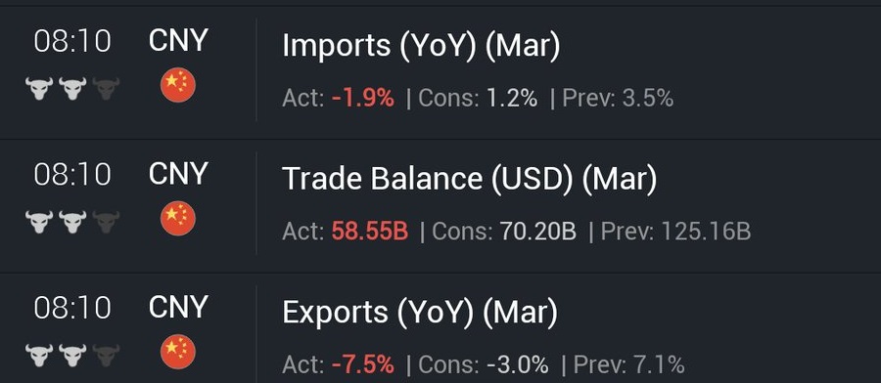The height and width of the screenshot is (383, 881).
Task: Open the Imports (YoY) (Mar) event
Action: point(421,45)
